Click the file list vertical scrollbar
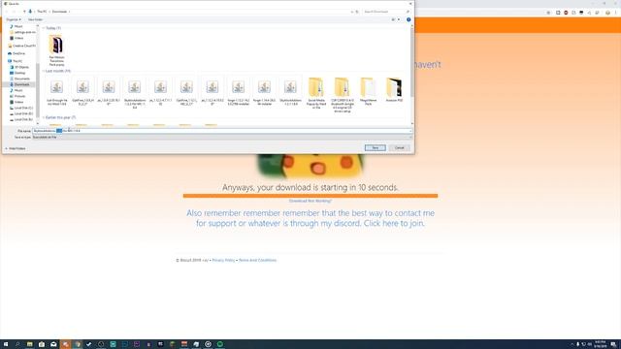The width and height of the screenshot is (621, 349). pos(412,63)
